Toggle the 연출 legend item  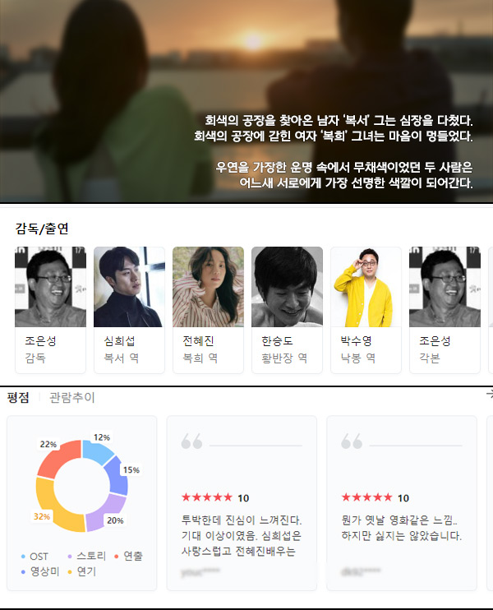[129, 557]
